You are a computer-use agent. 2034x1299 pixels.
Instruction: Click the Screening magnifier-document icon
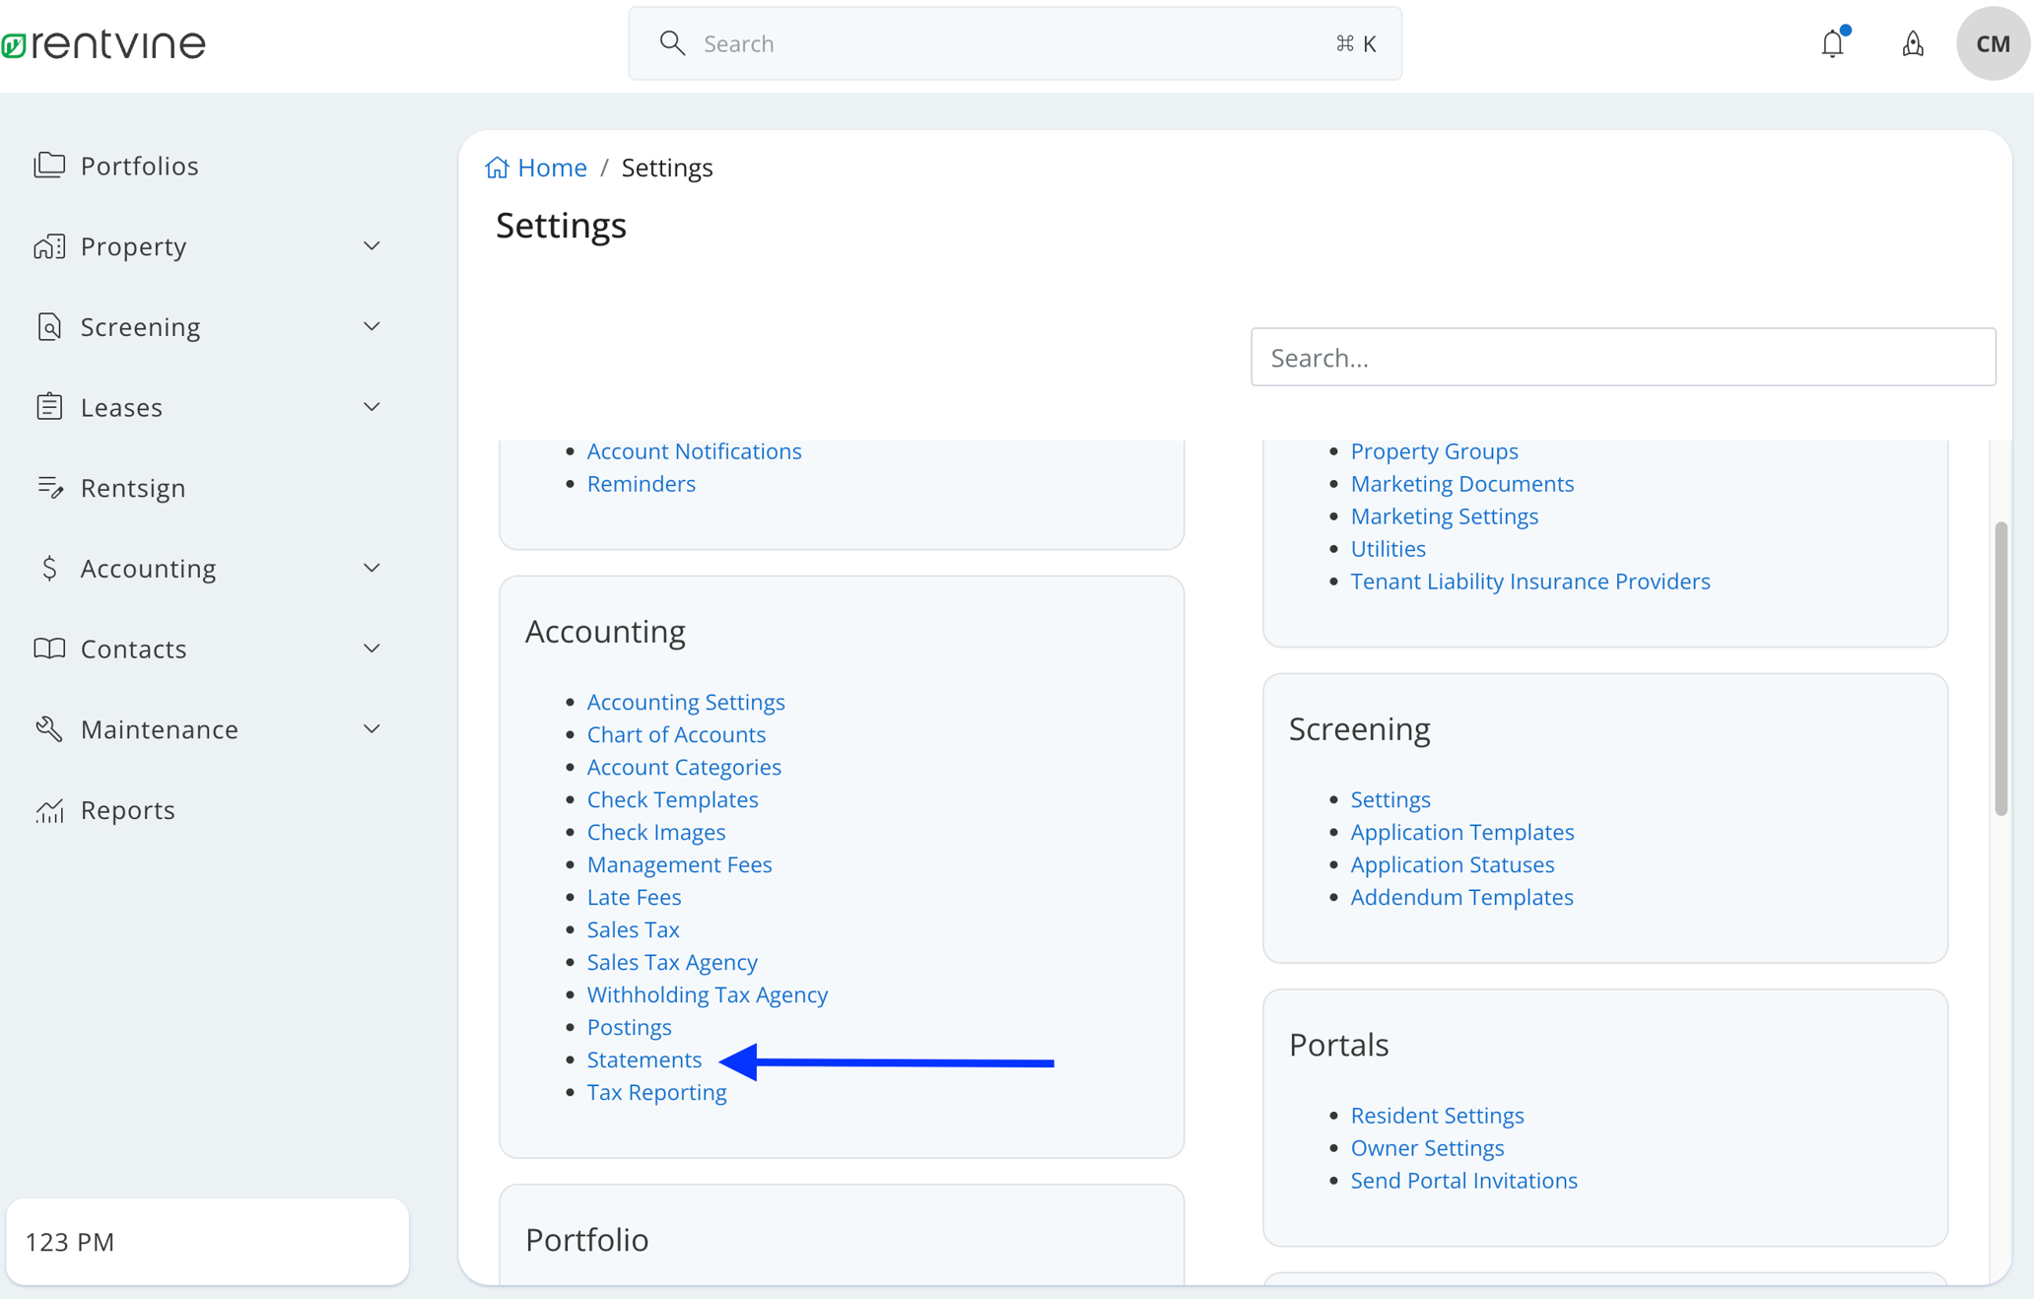point(49,325)
